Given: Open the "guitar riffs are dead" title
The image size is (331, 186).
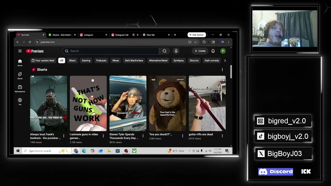Looking at the screenshot, I should [201, 134].
